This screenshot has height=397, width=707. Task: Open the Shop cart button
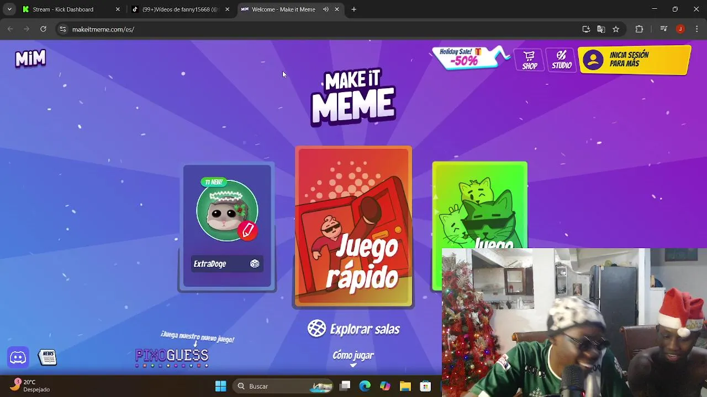pos(530,60)
